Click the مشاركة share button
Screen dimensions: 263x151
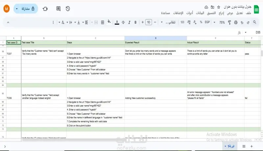point(28,9)
